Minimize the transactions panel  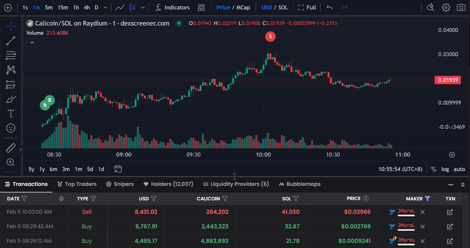(450, 184)
